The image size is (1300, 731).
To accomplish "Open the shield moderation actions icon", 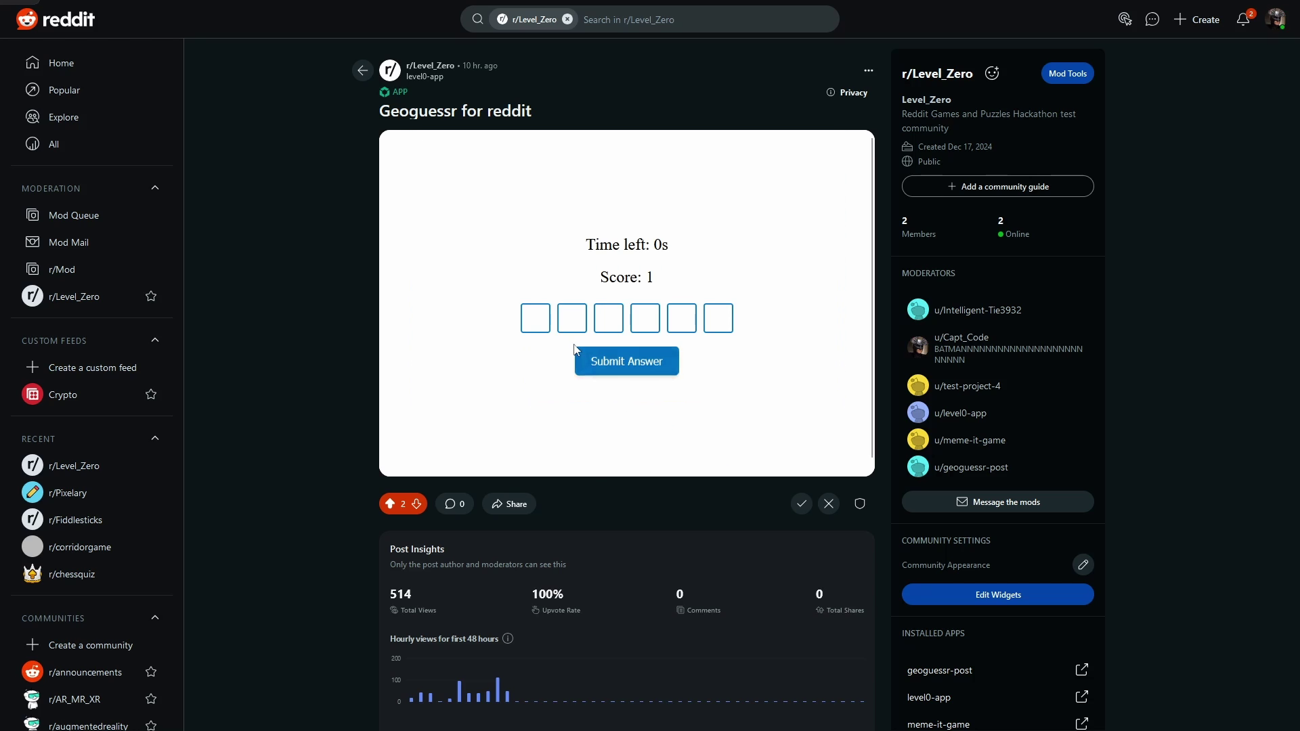I will coord(860,504).
